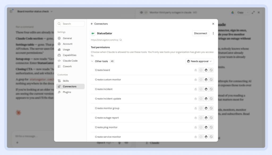Go to Capabilities settings
This screenshot has width=272, height=155.
[70, 55]
